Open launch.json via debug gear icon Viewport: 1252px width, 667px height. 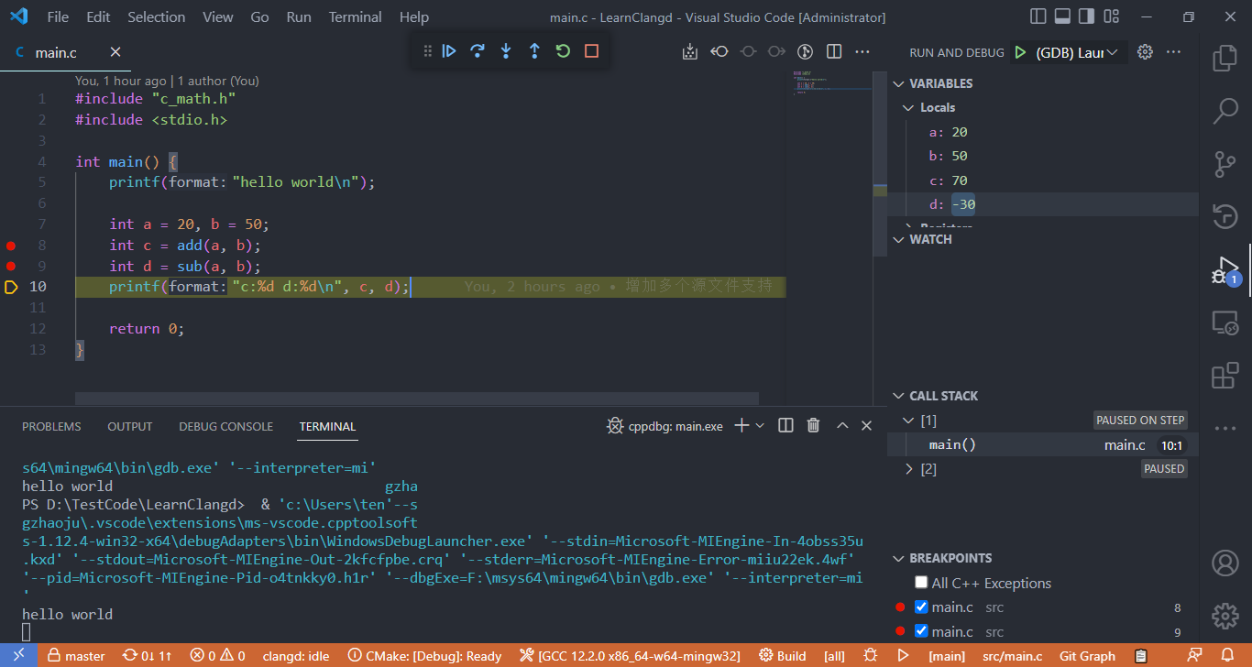coord(1145,52)
